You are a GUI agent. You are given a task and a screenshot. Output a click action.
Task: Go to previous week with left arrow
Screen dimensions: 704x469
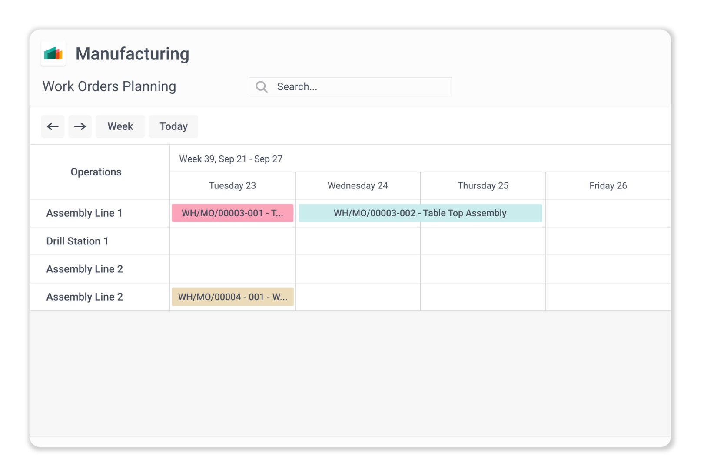53,126
